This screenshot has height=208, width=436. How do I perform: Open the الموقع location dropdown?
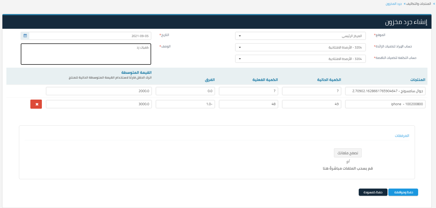300,36
